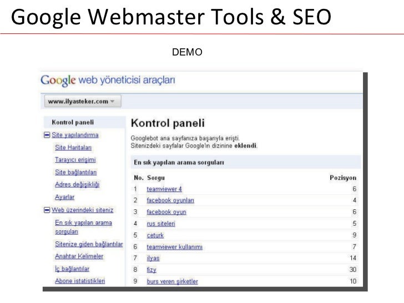Open the Ayarlar link in the sidebar
The image size is (404, 303).
click(x=65, y=197)
